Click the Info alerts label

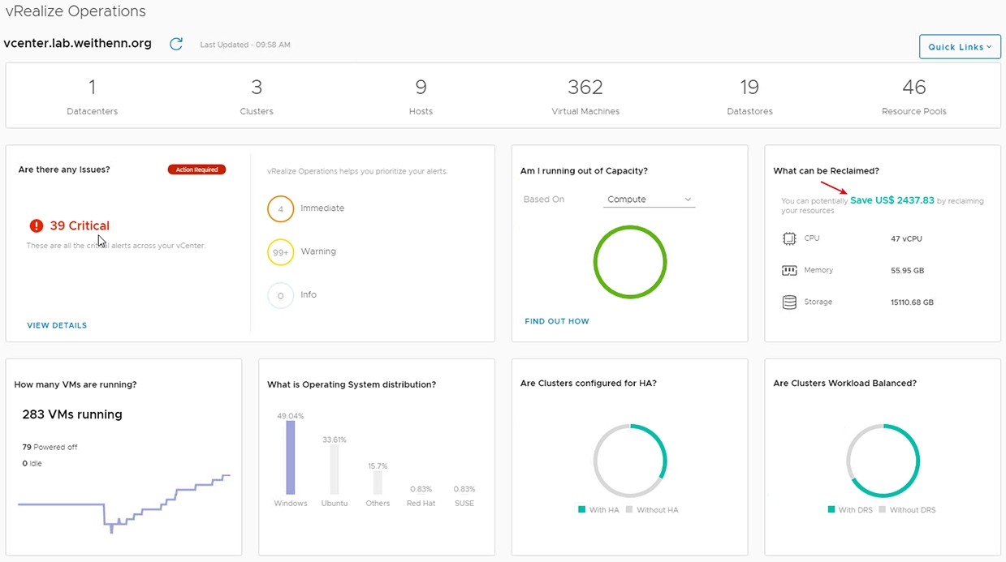pyautogui.click(x=309, y=294)
